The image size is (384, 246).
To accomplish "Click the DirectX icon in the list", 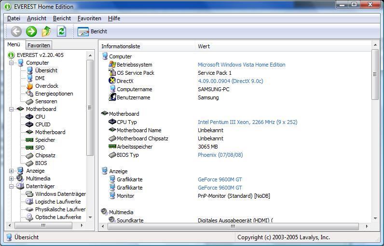I will pyautogui.click(x=112, y=81).
